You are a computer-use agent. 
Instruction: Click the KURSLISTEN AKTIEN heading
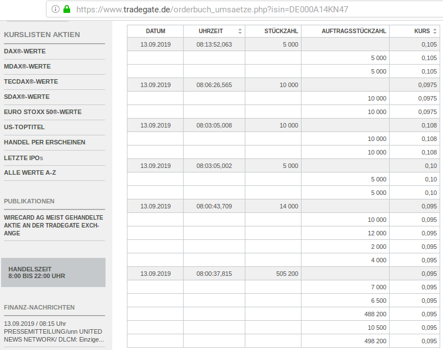click(x=42, y=34)
